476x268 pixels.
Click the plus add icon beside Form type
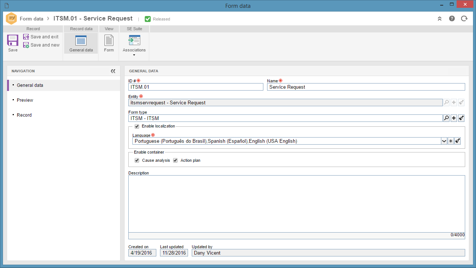(454, 118)
